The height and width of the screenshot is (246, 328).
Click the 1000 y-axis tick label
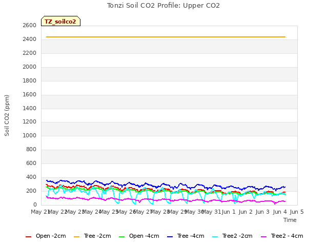(30, 135)
